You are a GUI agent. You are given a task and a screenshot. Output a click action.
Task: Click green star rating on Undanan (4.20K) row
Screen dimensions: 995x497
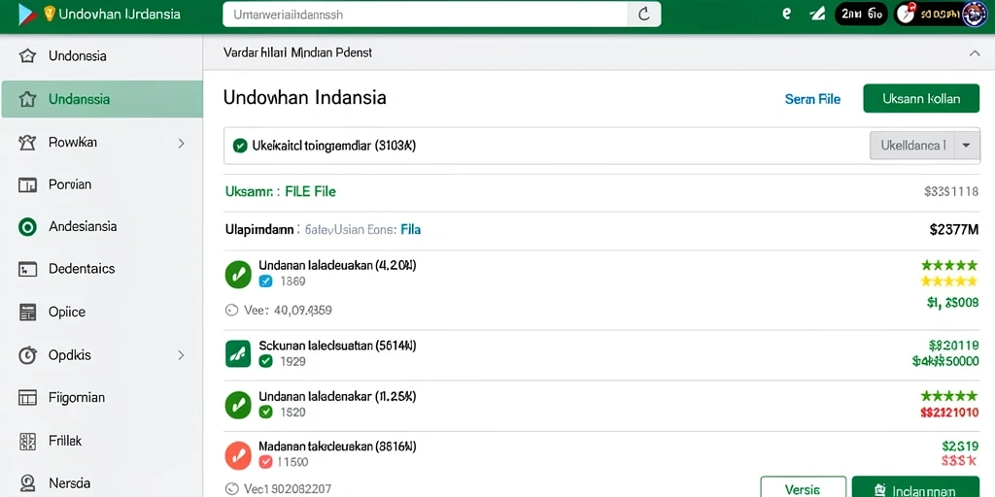948,265
